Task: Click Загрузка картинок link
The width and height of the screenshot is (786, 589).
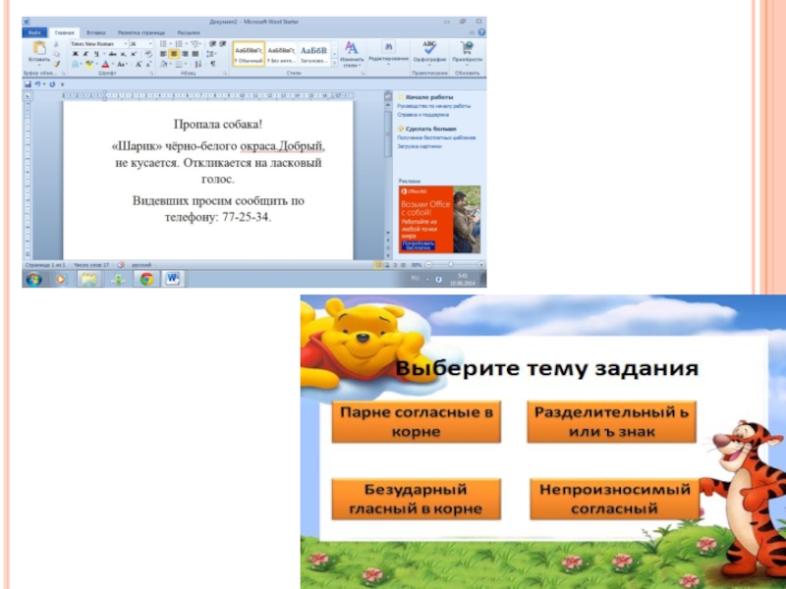Action: (x=420, y=146)
